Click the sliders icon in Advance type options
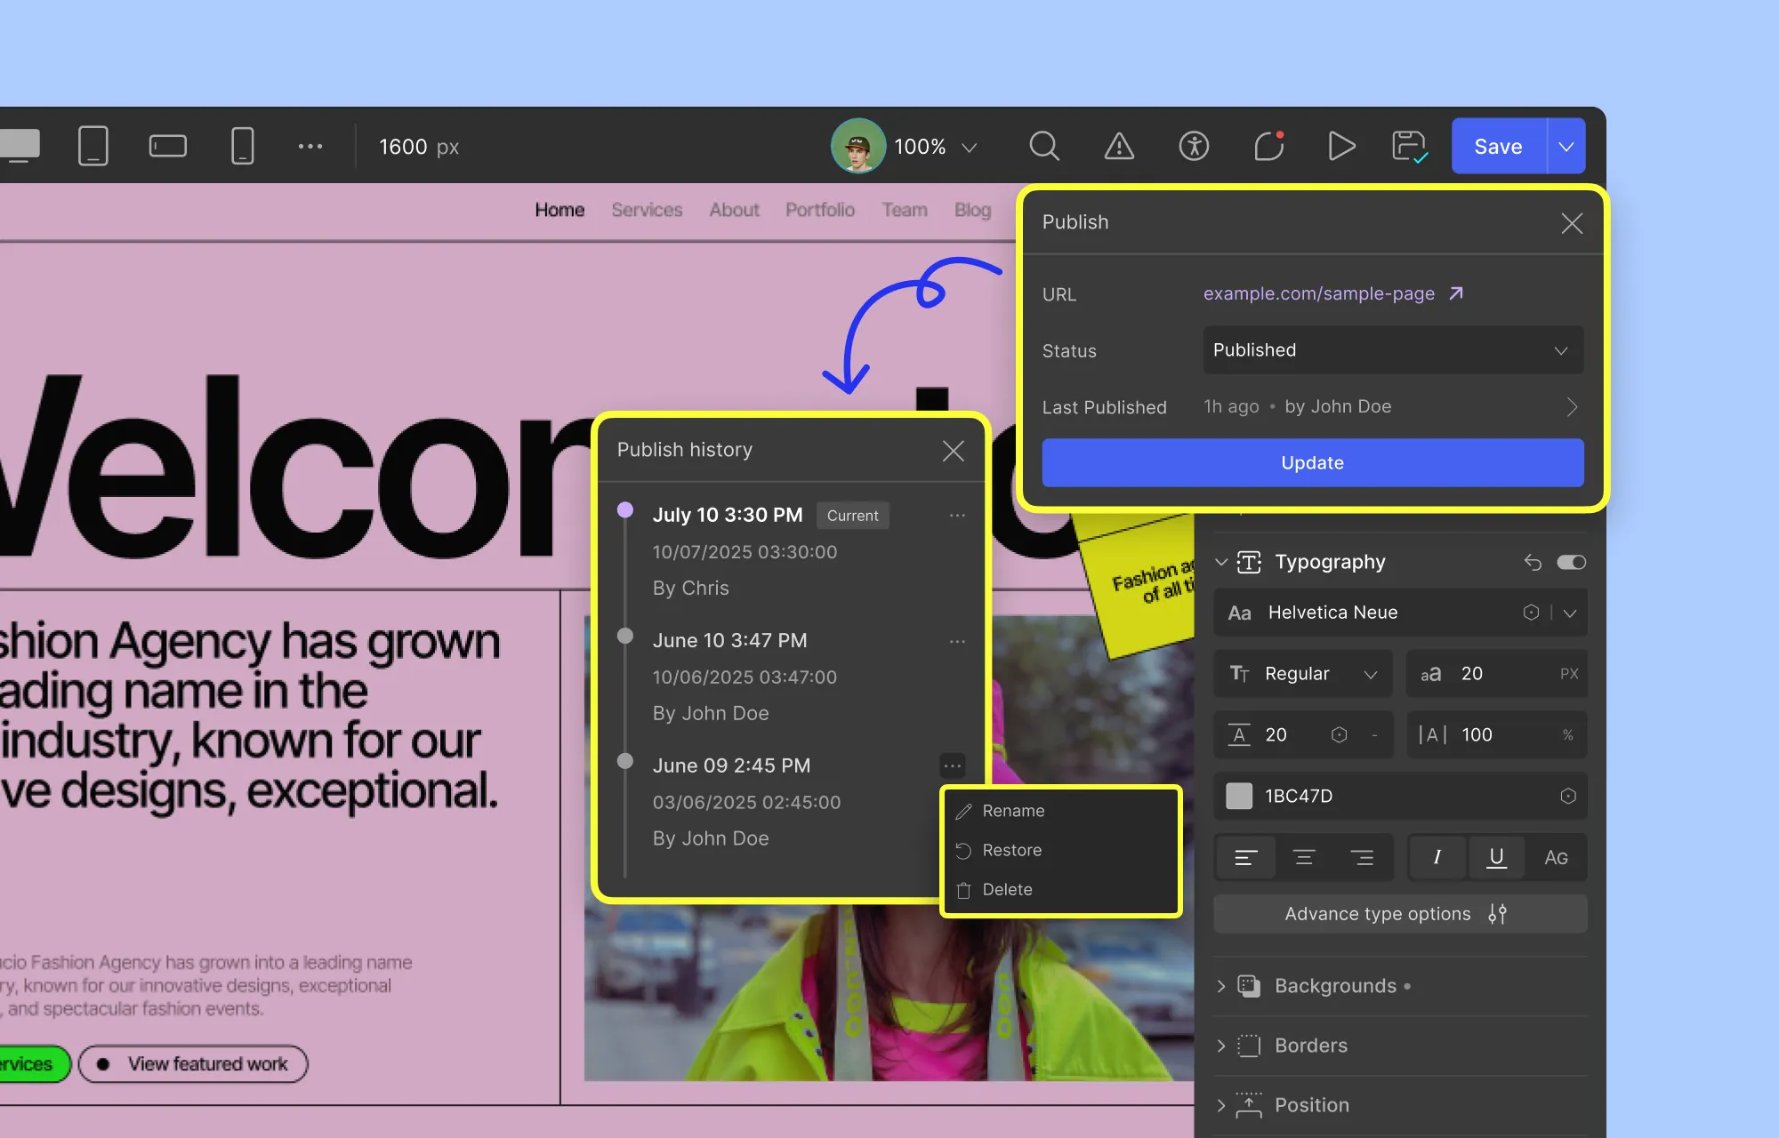This screenshot has width=1779, height=1138. click(x=1498, y=914)
